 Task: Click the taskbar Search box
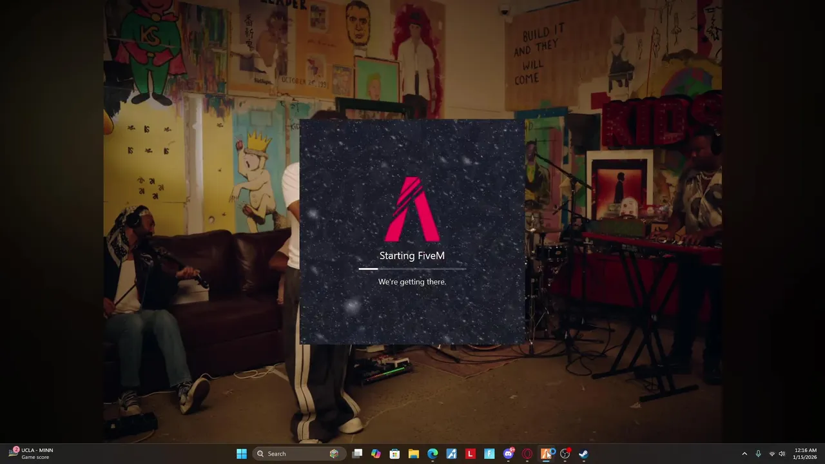click(x=298, y=454)
